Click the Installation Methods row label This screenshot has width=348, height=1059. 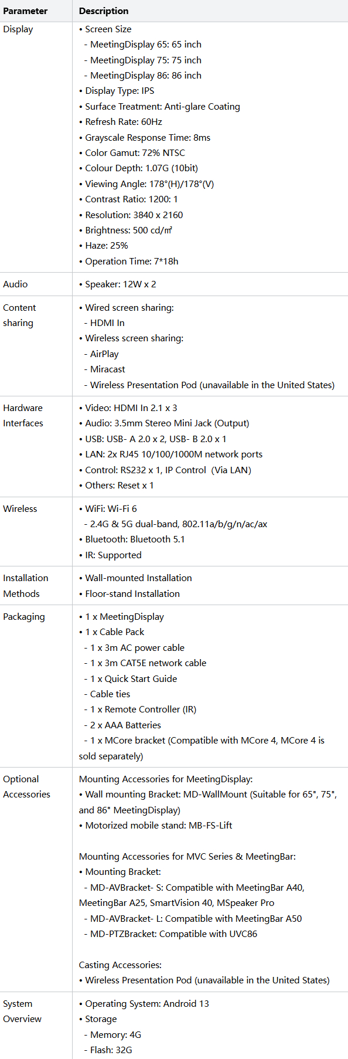click(26, 586)
